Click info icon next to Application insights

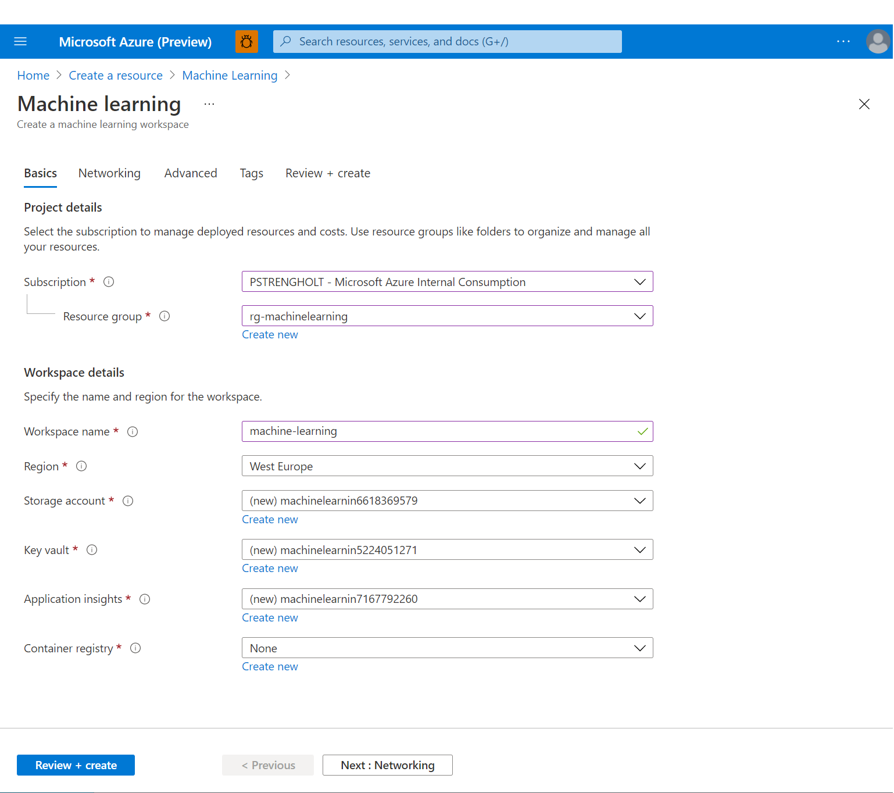[x=145, y=599]
